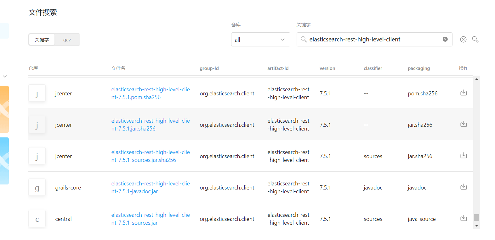Image resolution: width=495 pixels, height=240 pixels.
Task: Click the classifier column header
Action: (373, 68)
